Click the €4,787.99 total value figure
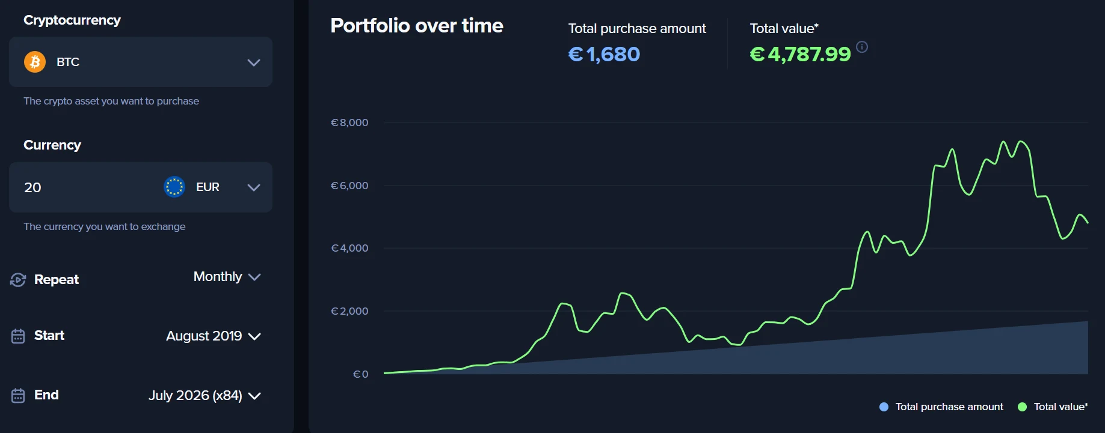Image resolution: width=1105 pixels, height=433 pixels. pos(800,54)
